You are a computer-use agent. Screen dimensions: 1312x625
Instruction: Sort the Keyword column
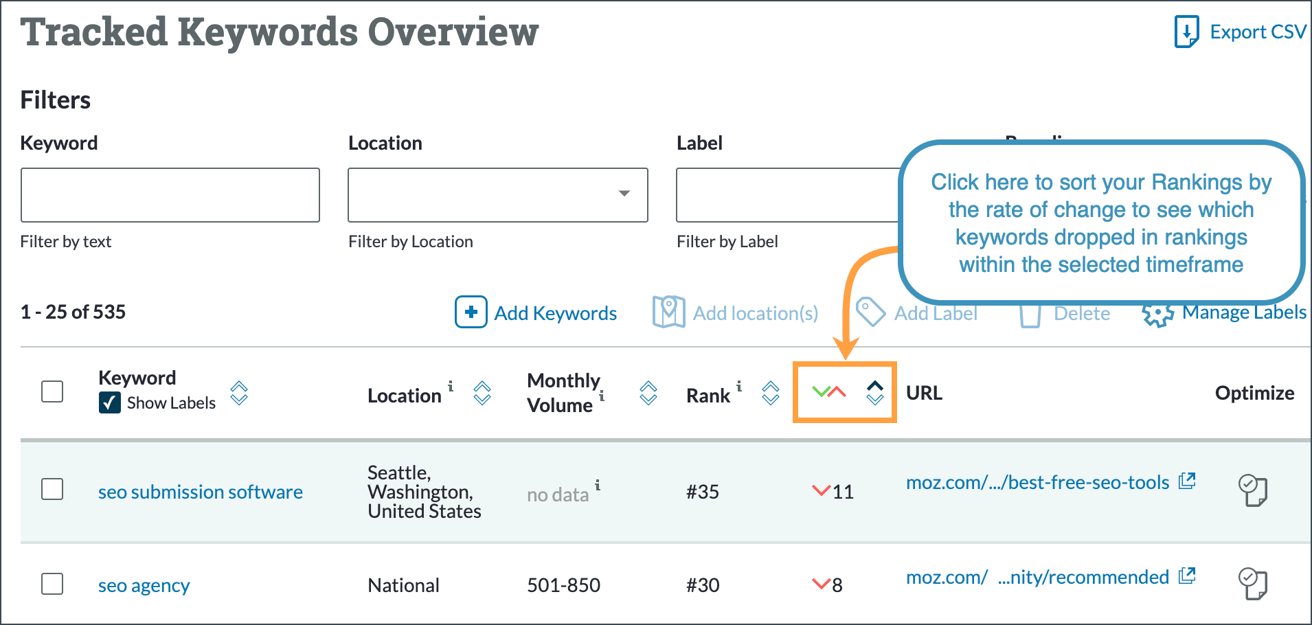(x=239, y=393)
